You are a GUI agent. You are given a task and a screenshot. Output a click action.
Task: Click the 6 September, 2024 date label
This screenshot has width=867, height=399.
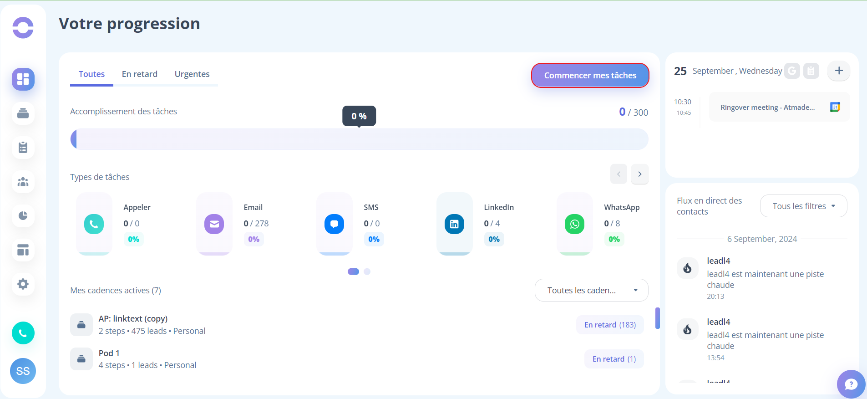[x=762, y=239]
